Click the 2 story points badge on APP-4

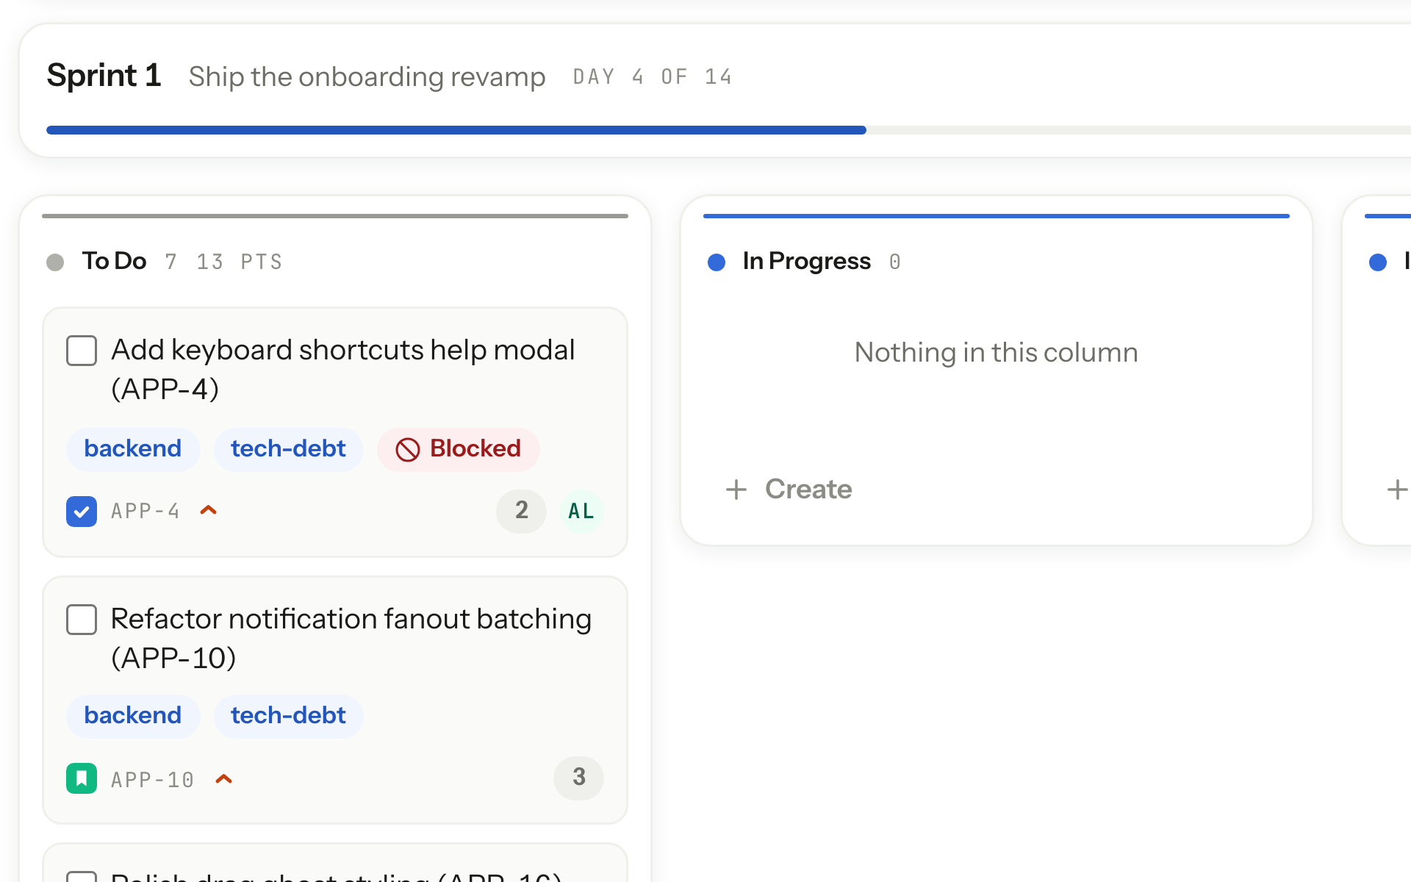(x=521, y=511)
